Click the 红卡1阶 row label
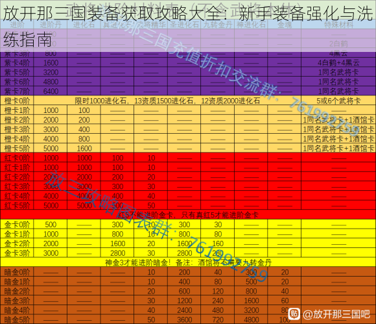The image size is (376, 324). point(17,168)
